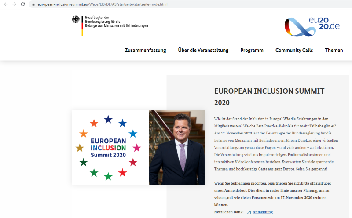
Task: Follow the Anmeldung registration link
Action: 262,212
